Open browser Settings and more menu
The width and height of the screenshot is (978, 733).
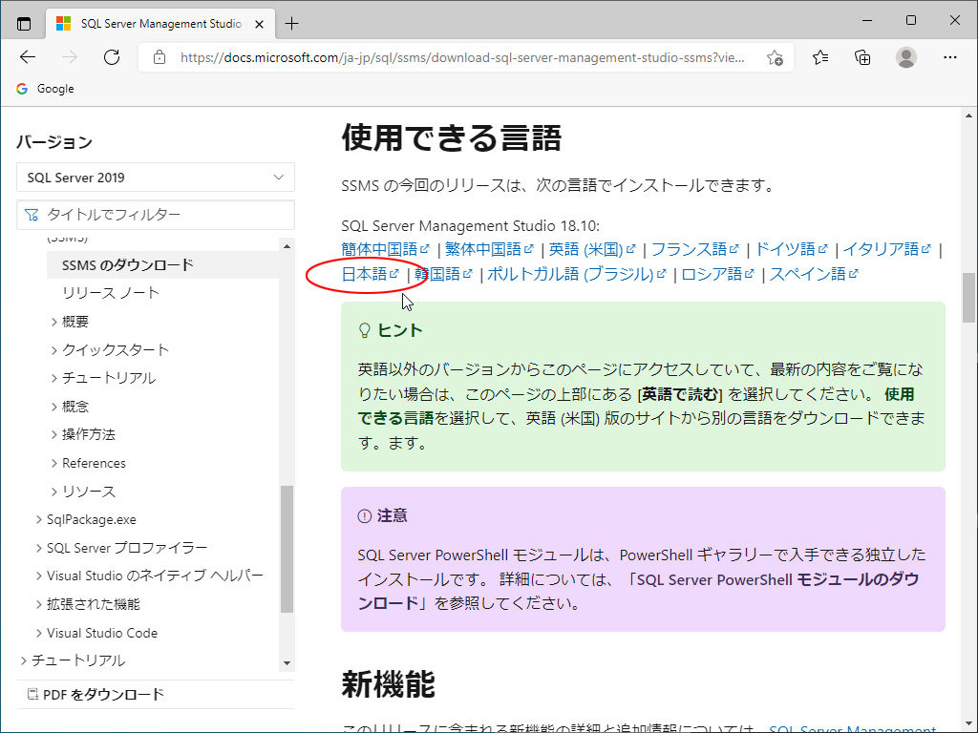coord(949,57)
